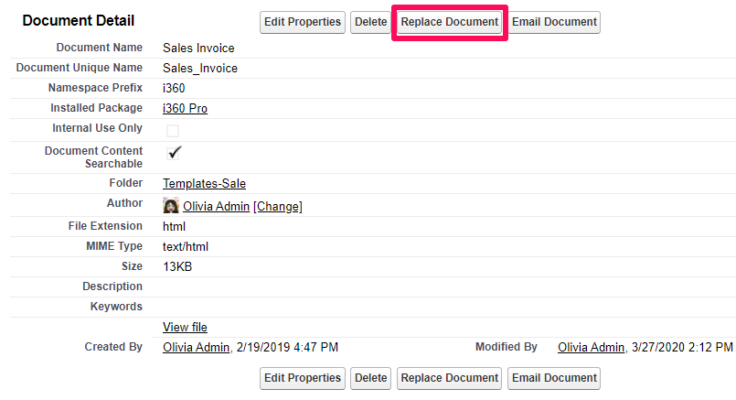Click the Description label
The width and height of the screenshot is (736, 400).
[x=112, y=286]
